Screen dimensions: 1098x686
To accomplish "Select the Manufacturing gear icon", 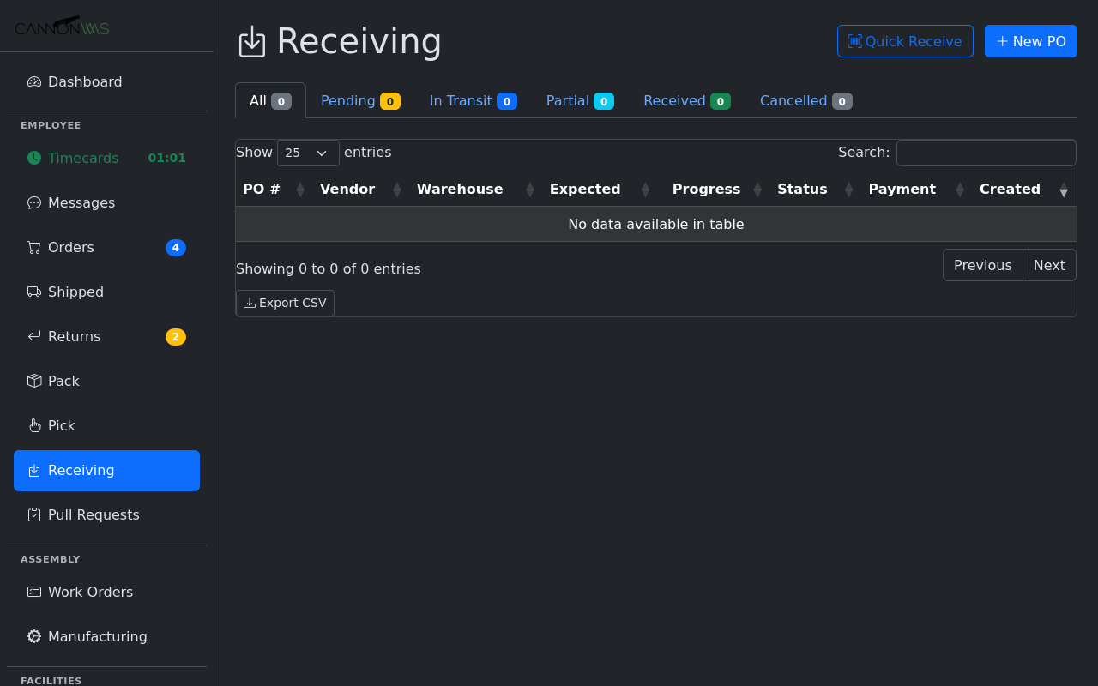I will pos(33,636).
